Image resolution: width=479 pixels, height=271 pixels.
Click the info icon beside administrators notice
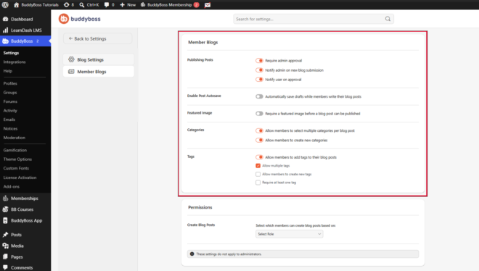(x=192, y=254)
